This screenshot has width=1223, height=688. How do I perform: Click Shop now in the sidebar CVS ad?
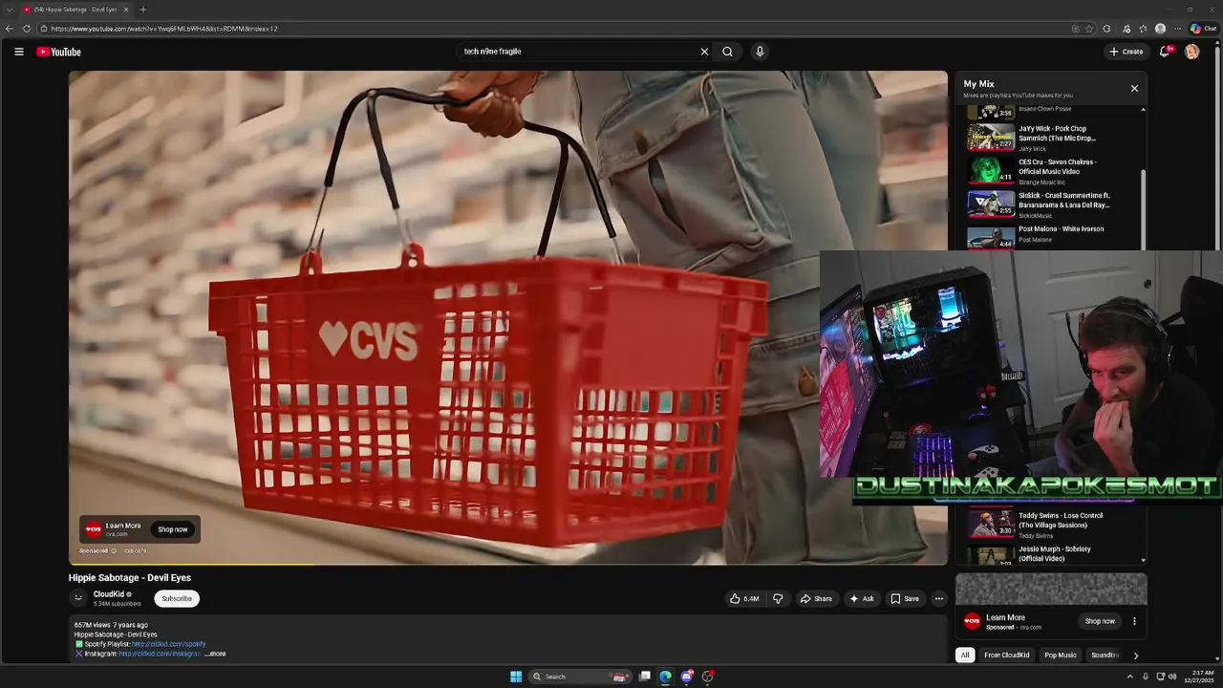point(1100,621)
